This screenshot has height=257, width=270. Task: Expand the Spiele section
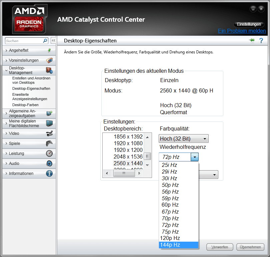6,144
